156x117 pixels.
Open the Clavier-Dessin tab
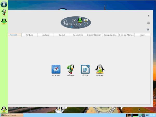coord(94,35)
